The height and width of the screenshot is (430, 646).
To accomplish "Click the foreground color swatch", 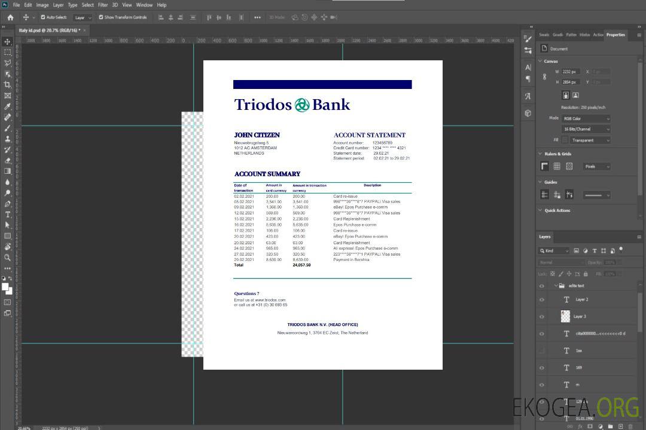I will (5, 287).
